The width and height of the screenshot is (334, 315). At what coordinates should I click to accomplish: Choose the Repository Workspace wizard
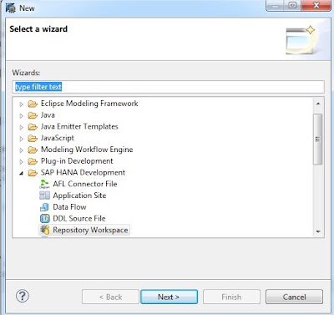90,230
